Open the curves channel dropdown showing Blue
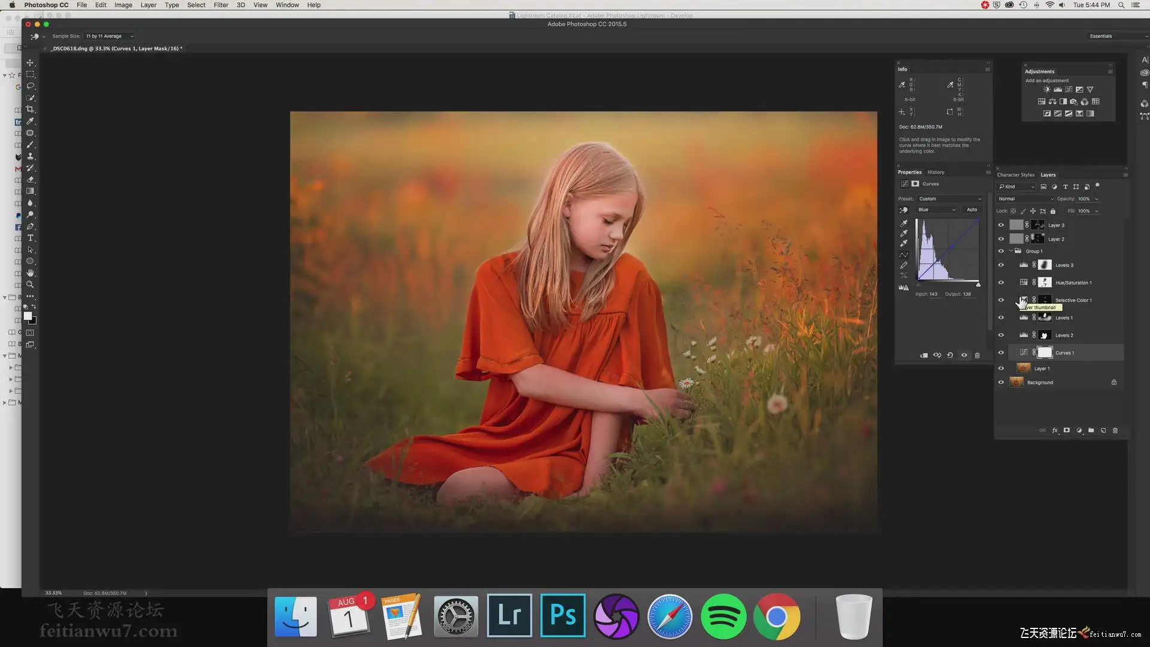Image resolution: width=1150 pixels, height=647 pixels. pyautogui.click(x=937, y=210)
